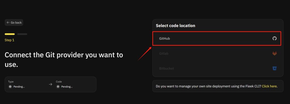Click the "Connect the Git provider" headline

[x=64, y=60]
